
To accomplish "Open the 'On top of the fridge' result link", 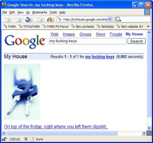I will tap(56, 127).
